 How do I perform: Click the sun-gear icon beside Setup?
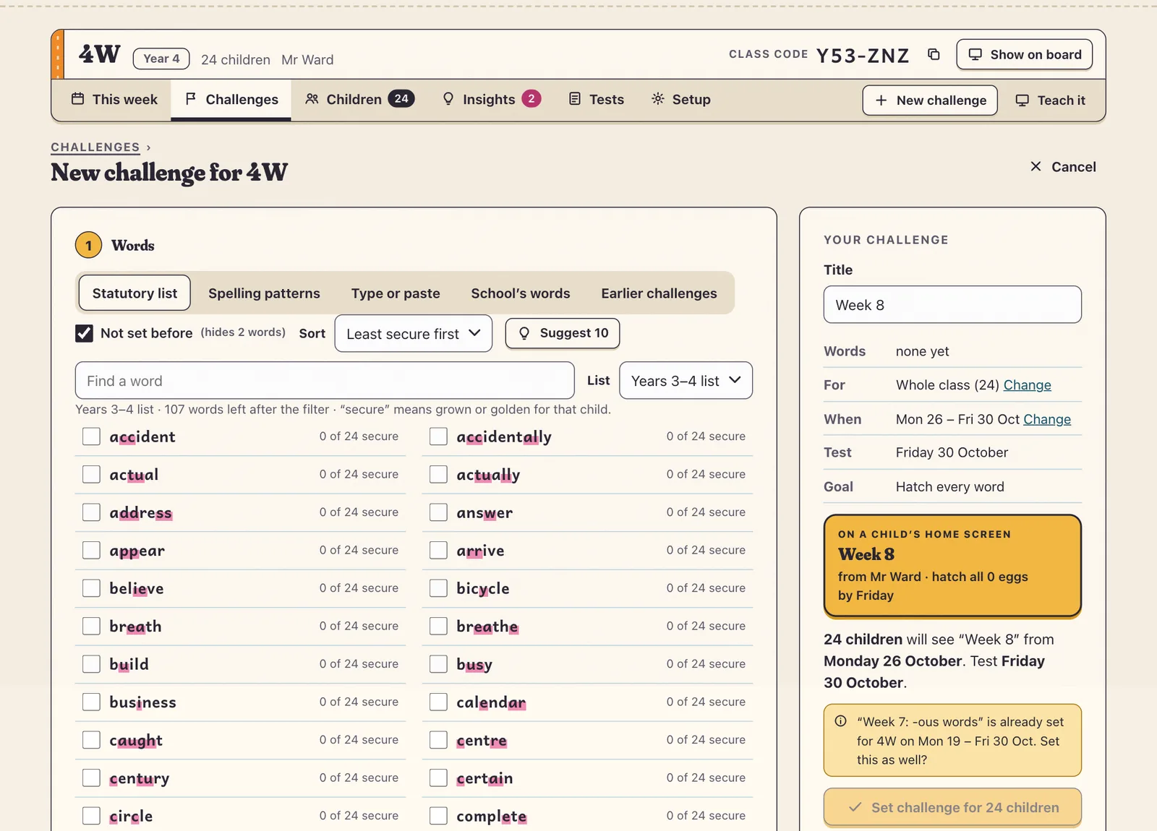tap(657, 99)
